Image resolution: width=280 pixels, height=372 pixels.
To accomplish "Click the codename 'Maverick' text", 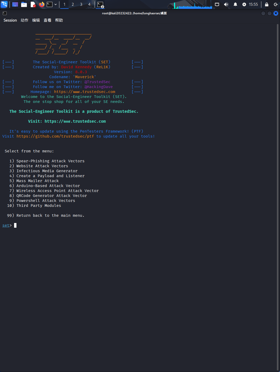I will [x=85, y=77].
